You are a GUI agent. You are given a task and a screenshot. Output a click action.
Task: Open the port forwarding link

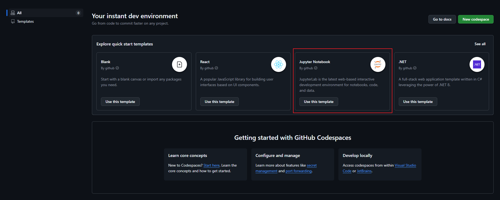pos(299,171)
